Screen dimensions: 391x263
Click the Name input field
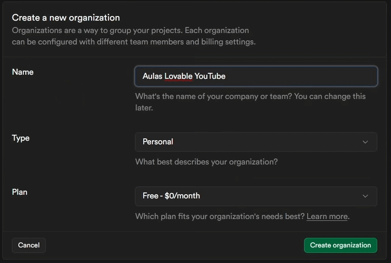point(256,77)
